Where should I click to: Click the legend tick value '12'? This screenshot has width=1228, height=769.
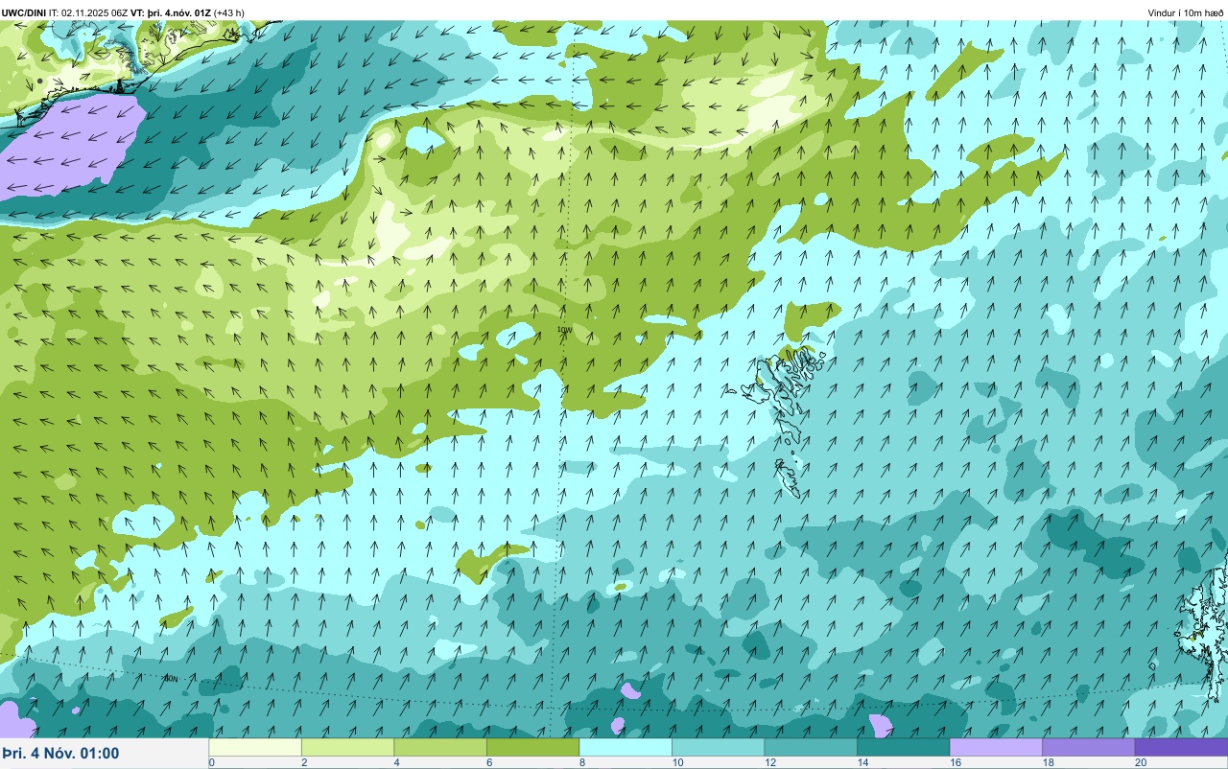(768, 762)
